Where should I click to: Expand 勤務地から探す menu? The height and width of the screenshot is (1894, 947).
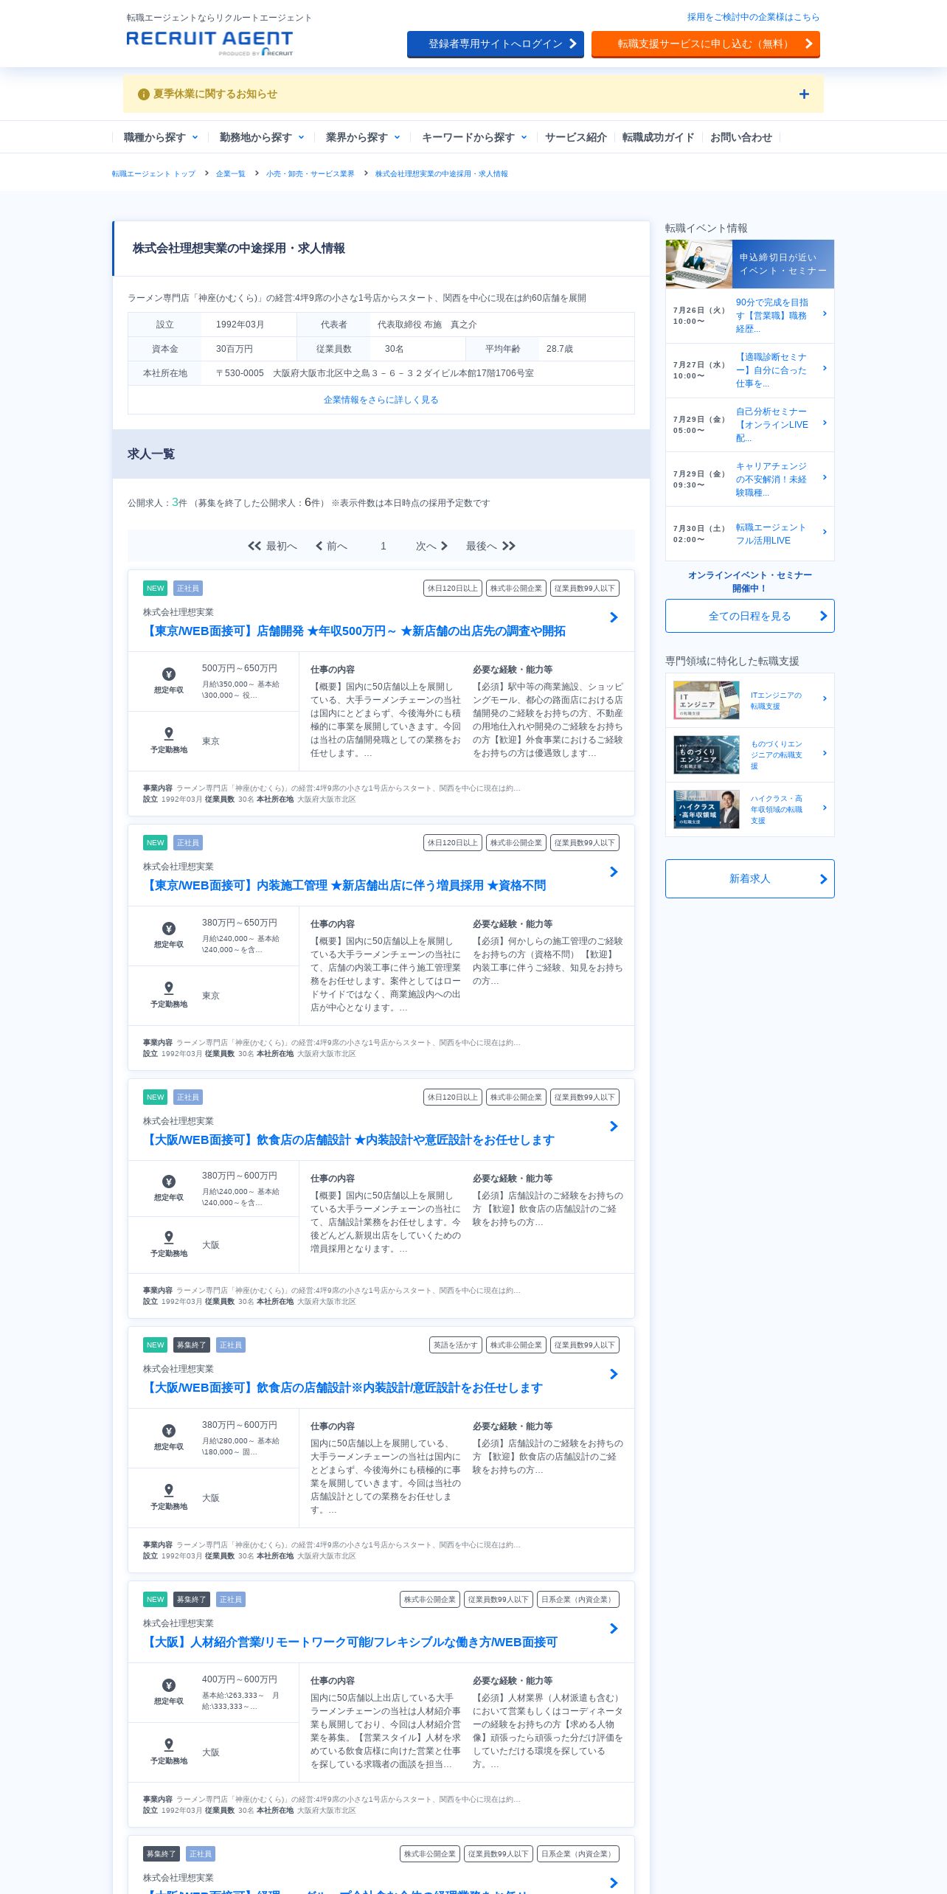click(262, 137)
